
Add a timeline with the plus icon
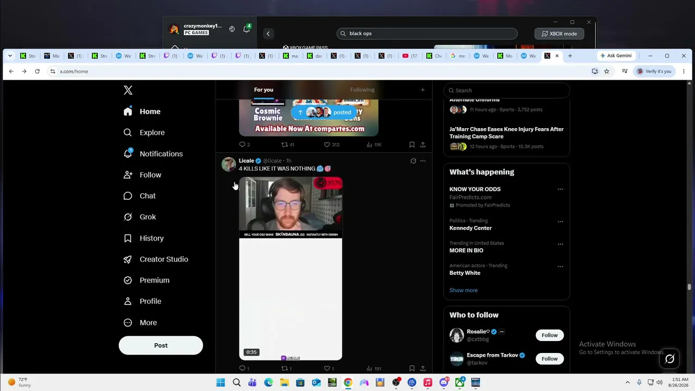pyautogui.click(x=422, y=90)
